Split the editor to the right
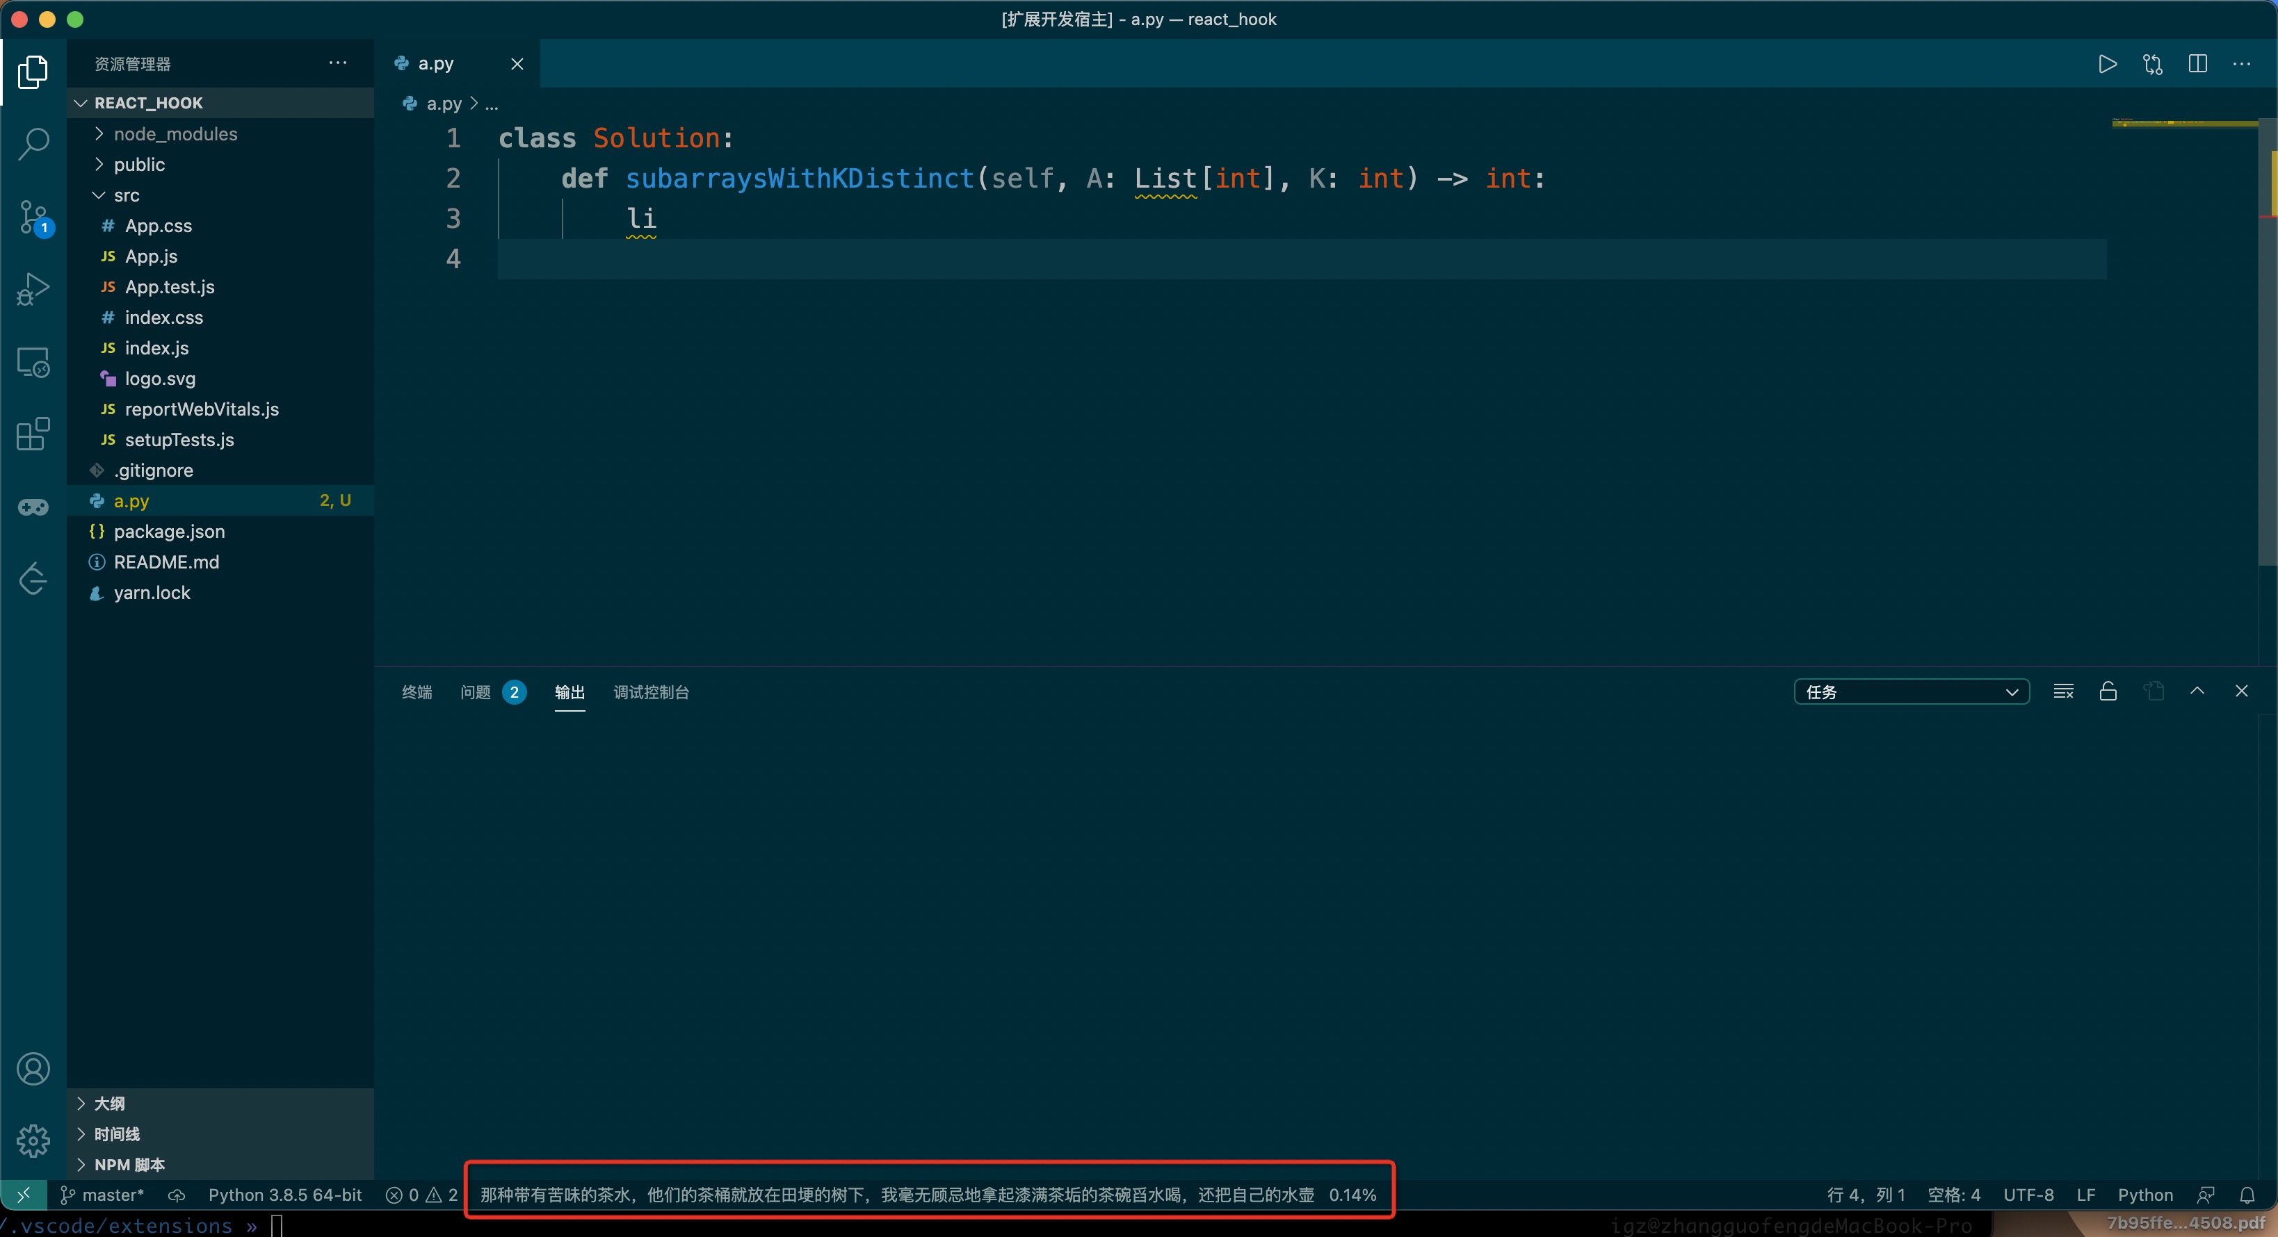The height and width of the screenshot is (1237, 2278). [2197, 64]
